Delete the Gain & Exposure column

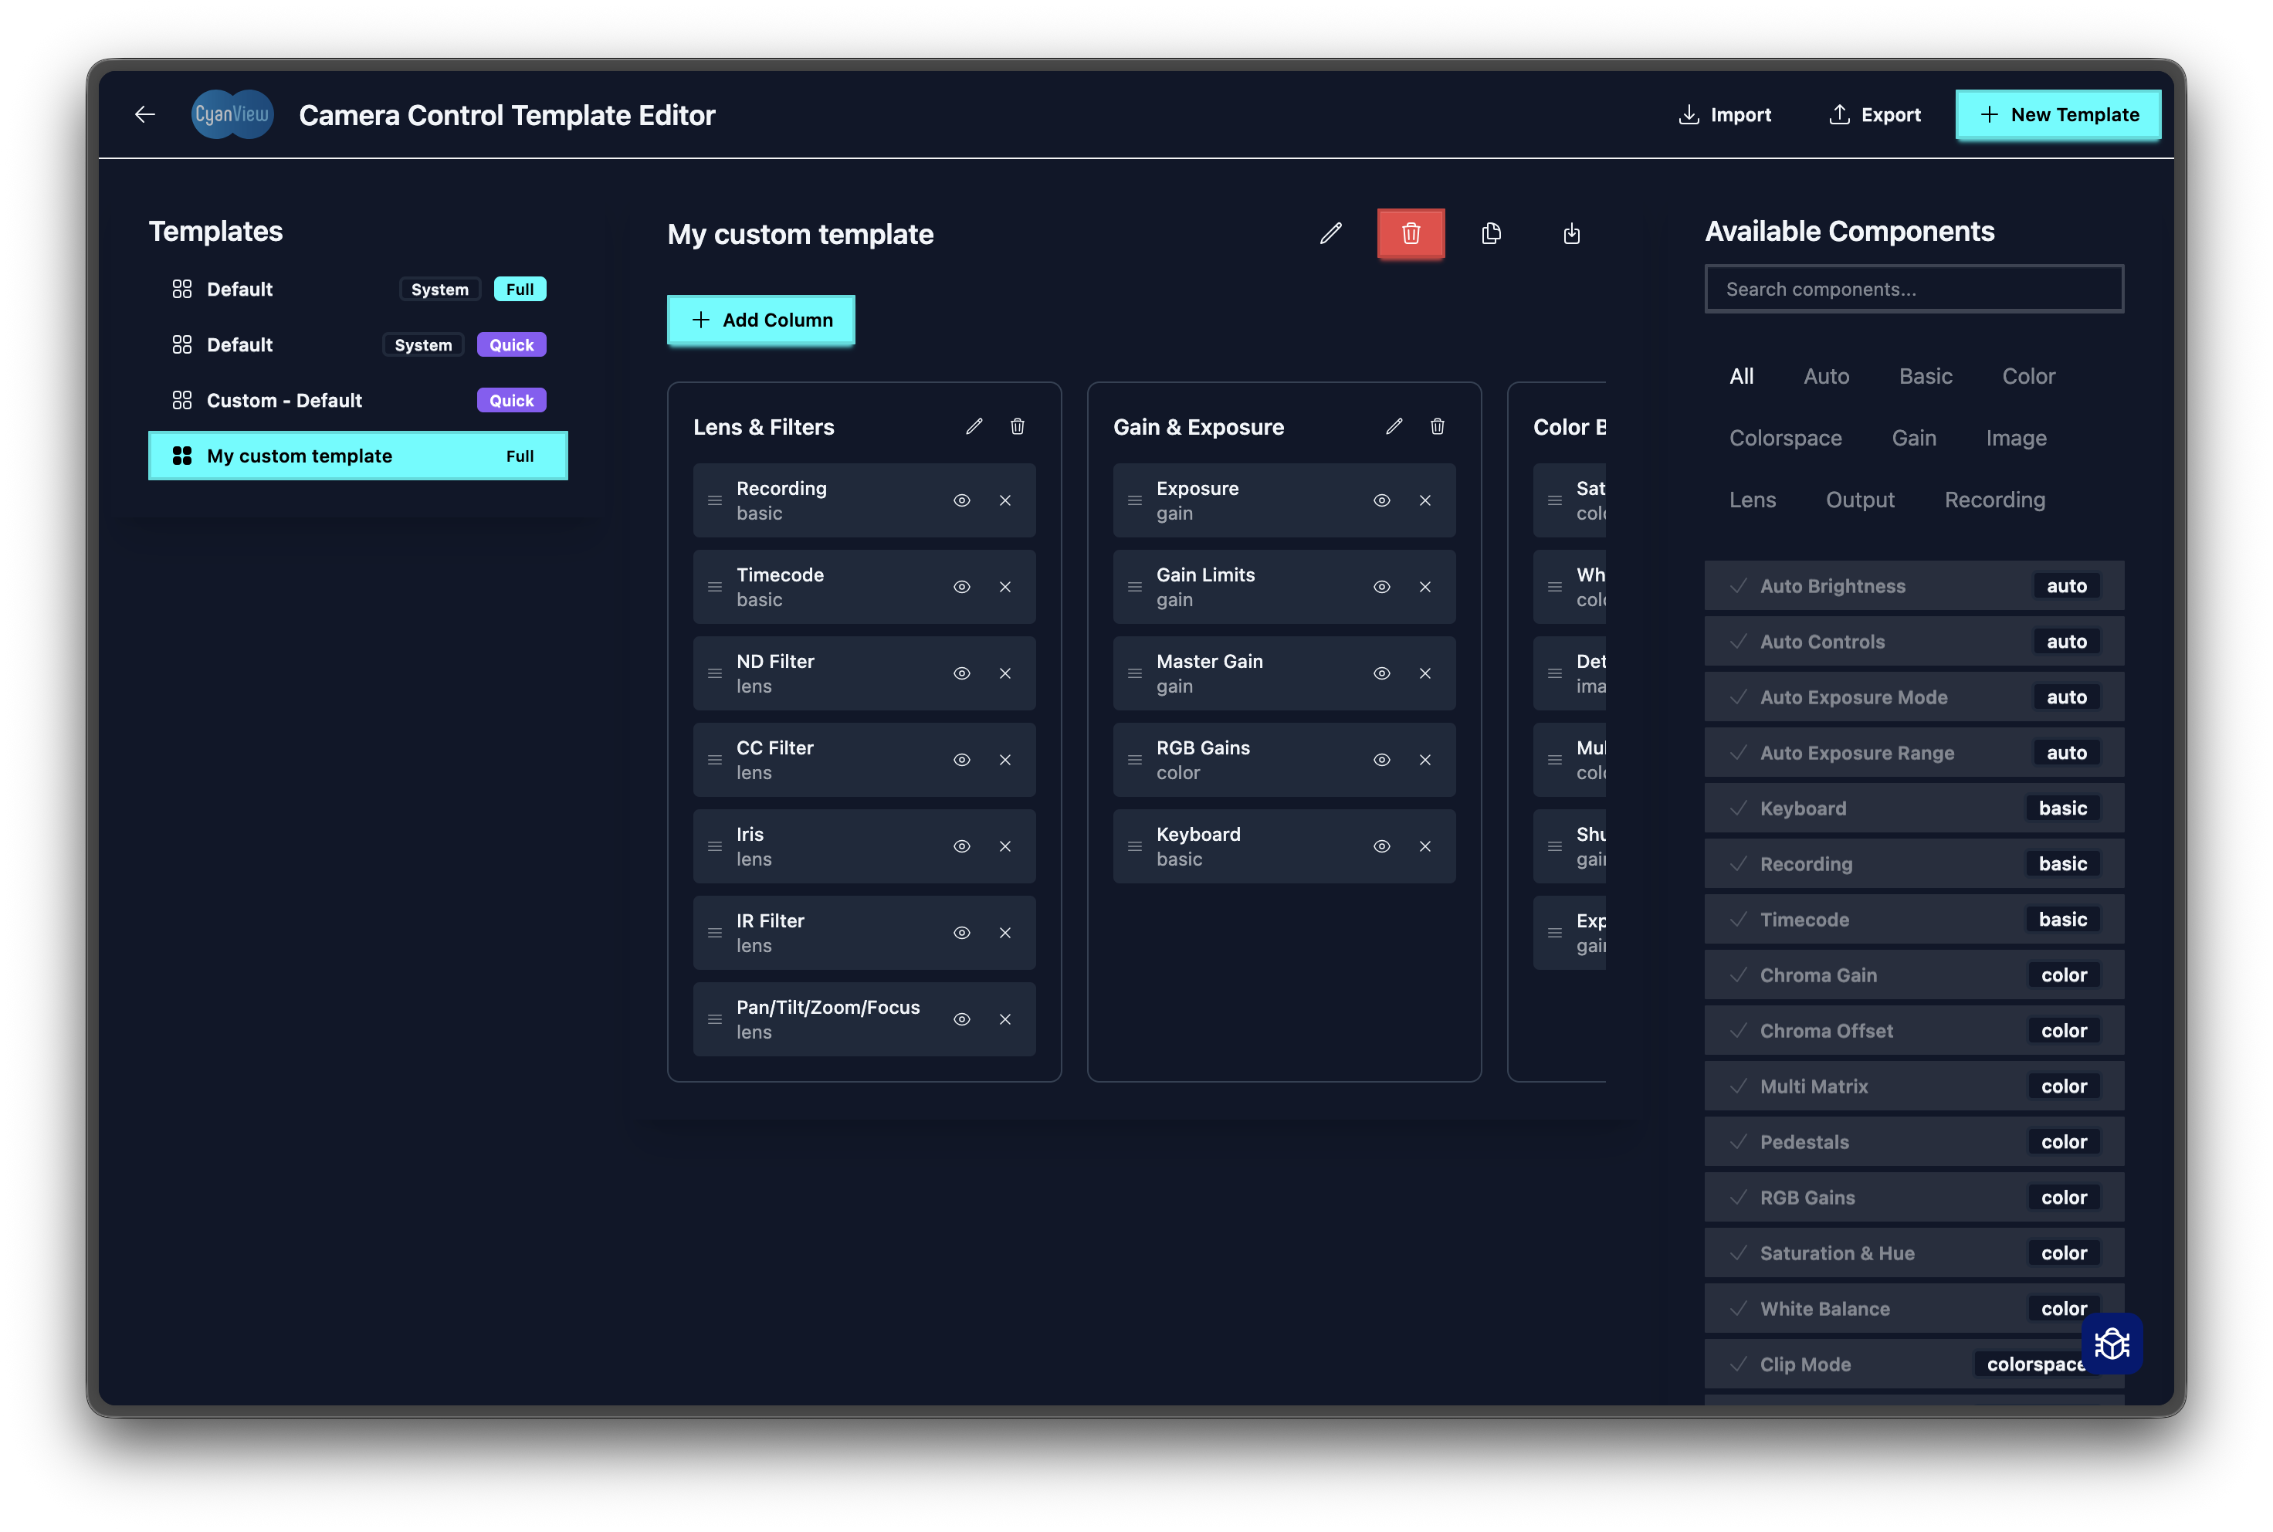pyautogui.click(x=1437, y=427)
